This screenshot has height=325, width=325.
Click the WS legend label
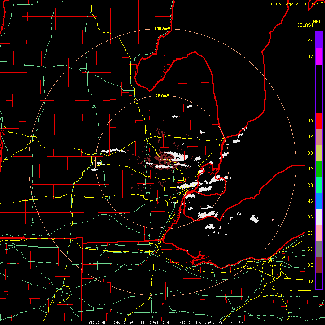(x=310, y=201)
